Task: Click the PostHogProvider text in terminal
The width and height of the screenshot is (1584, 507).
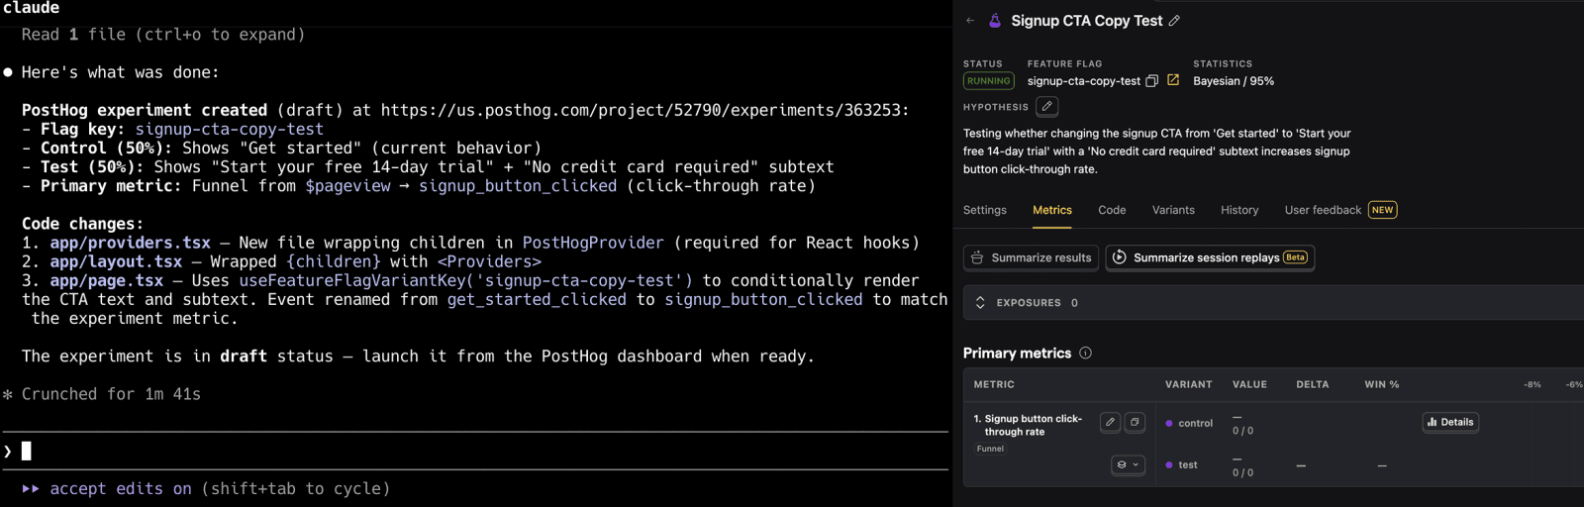Action: tap(593, 243)
